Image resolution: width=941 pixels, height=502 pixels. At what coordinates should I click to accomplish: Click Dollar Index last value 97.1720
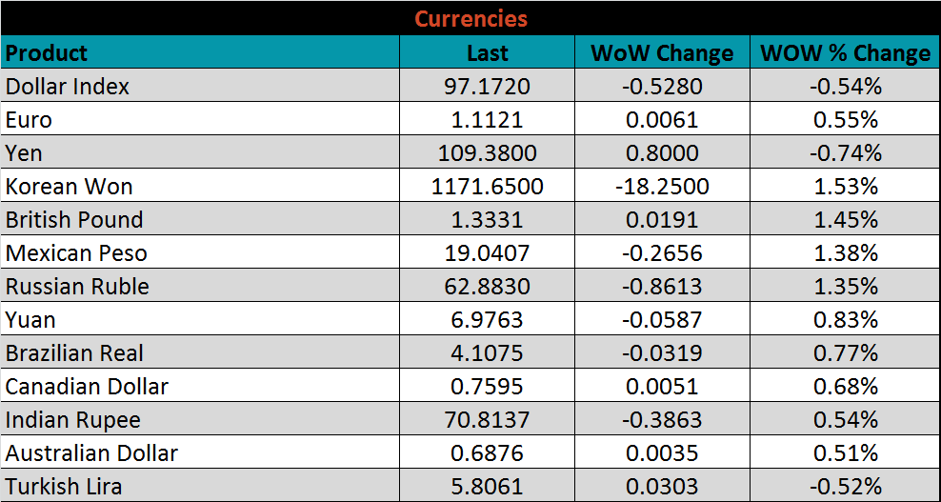click(x=487, y=87)
